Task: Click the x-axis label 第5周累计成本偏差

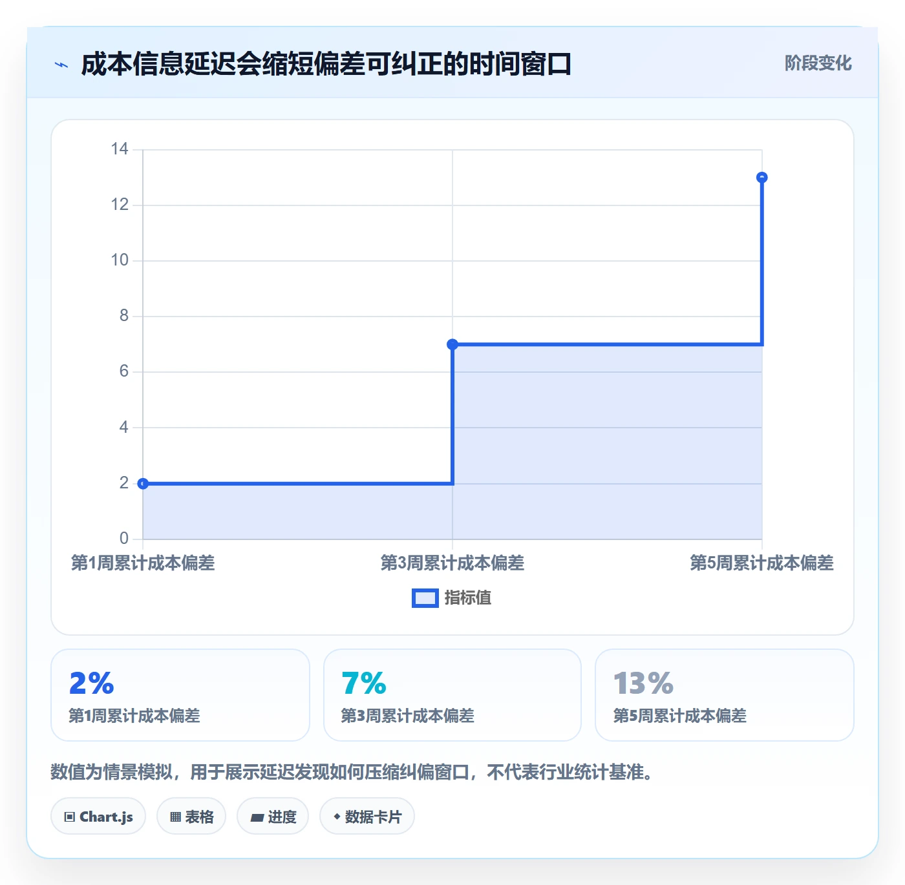Action: pyautogui.click(x=762, y=563)
